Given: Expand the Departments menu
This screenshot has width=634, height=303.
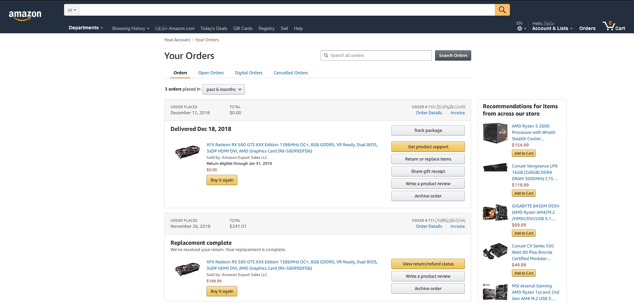Looking at the screenshot, I should pyautogui.click(x=86, y=28).
